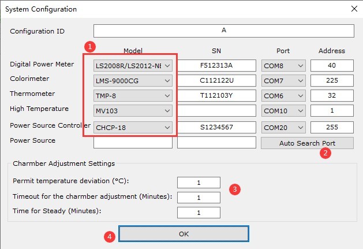Viewport: 363px width, 249px height.
Task: Click the Colorimeter label
Action: (29, 79)
